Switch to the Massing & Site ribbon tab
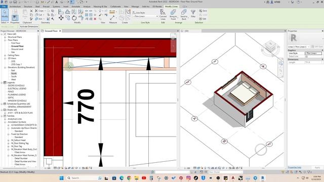This screenshot has height=182, width=324. coord(100,7)
